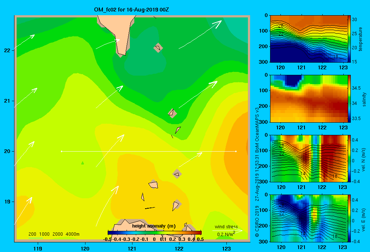The image size is (370, 252).
Task: Click the vel. E colorbar
Action: pyautogui.click(x=349, y=218)
